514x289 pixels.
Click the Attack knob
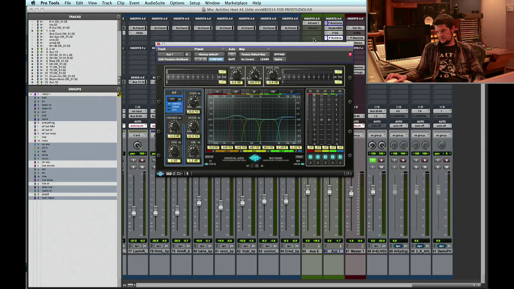pos(194,101)
